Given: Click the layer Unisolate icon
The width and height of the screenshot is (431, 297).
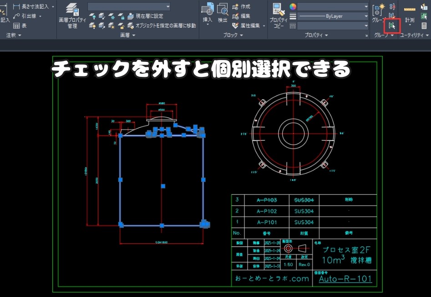Looking at the screenshot, I should 101,26.
